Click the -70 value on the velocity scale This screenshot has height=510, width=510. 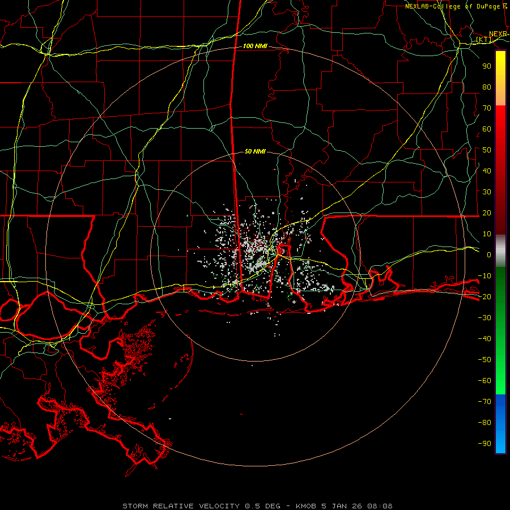point(484,402)
